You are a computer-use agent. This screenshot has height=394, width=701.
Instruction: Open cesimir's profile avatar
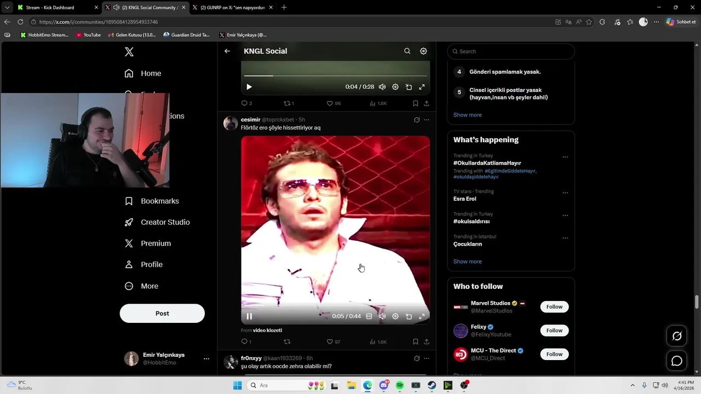point(231,123)
